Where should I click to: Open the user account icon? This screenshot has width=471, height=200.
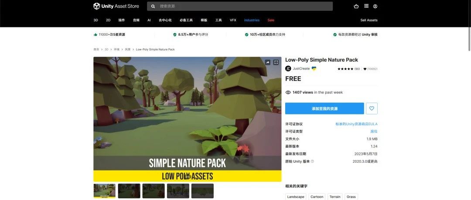point(375,6)
